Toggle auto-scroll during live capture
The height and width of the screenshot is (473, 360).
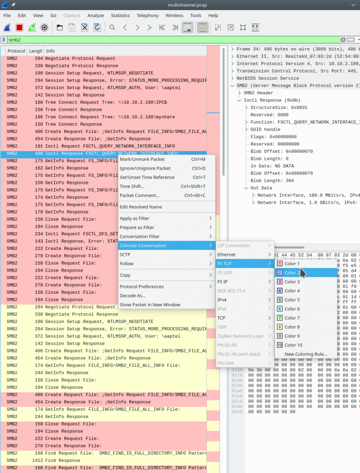click(x=188, y=28)
